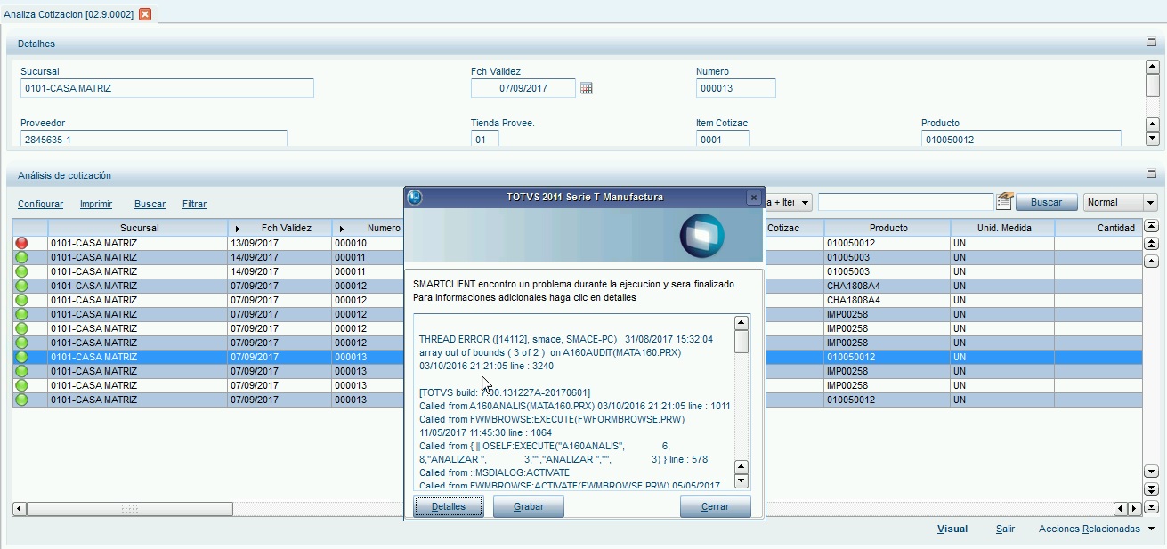1167x549 pixels.
Task: Jump to first grid row button
Action: (x=1151, y=227)
